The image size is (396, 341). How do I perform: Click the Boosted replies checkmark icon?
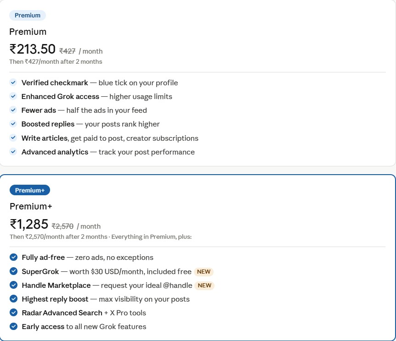tap(13, 124)
